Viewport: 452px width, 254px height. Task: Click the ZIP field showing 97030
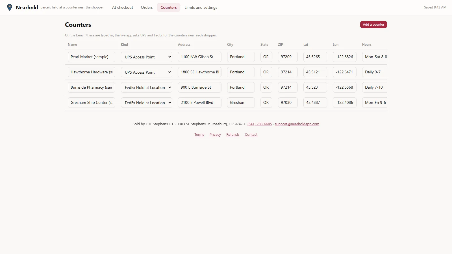click(288, 102)
